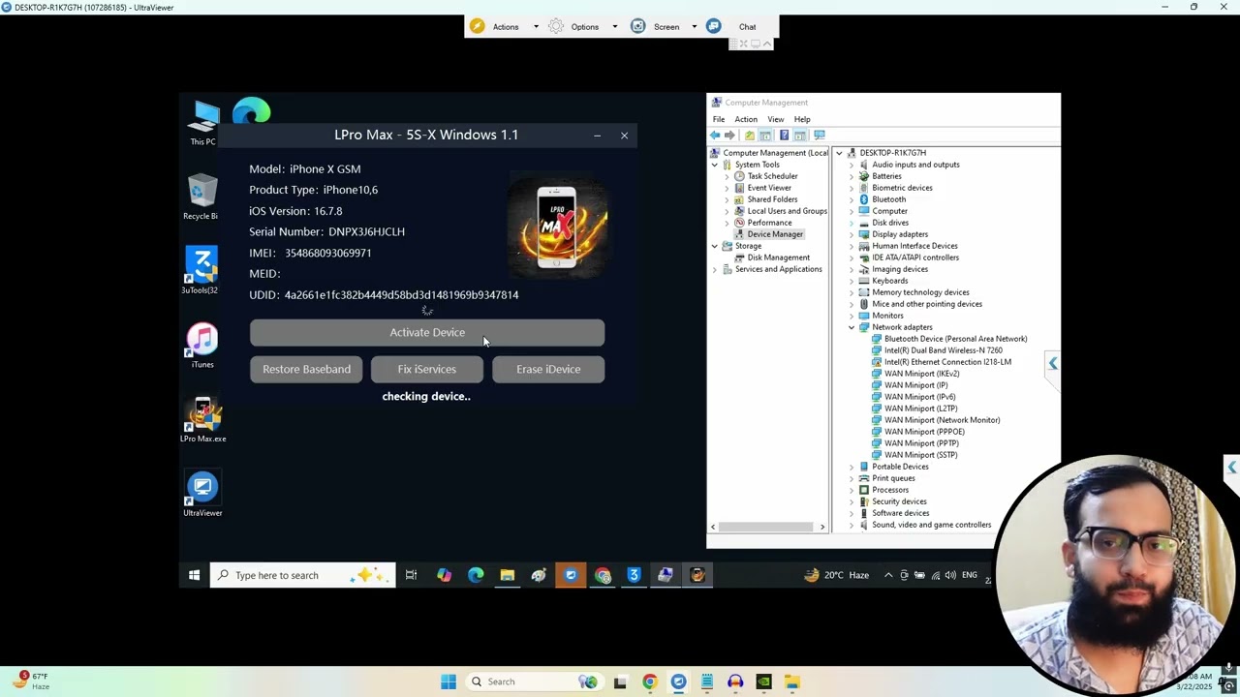This screenshot has width=1240, height=697.
Task: Expand the Batteries device category
Action: click(852, 176)
